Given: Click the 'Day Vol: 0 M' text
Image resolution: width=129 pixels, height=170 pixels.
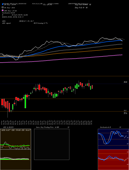Looking at the screenshot, I should (81, 8).
